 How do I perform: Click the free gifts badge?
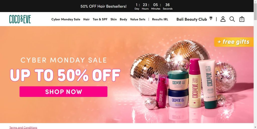click(234, 42)
